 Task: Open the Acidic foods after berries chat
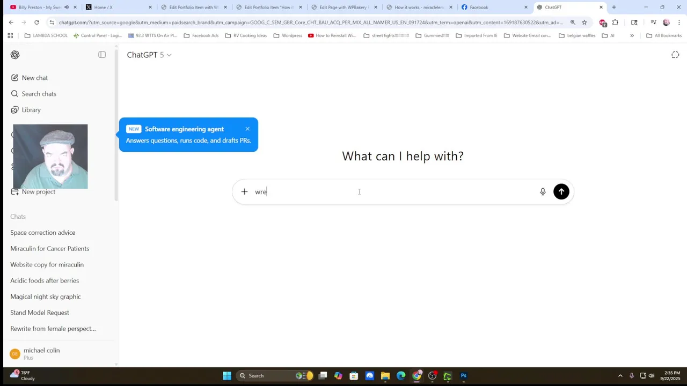[45, 281]
